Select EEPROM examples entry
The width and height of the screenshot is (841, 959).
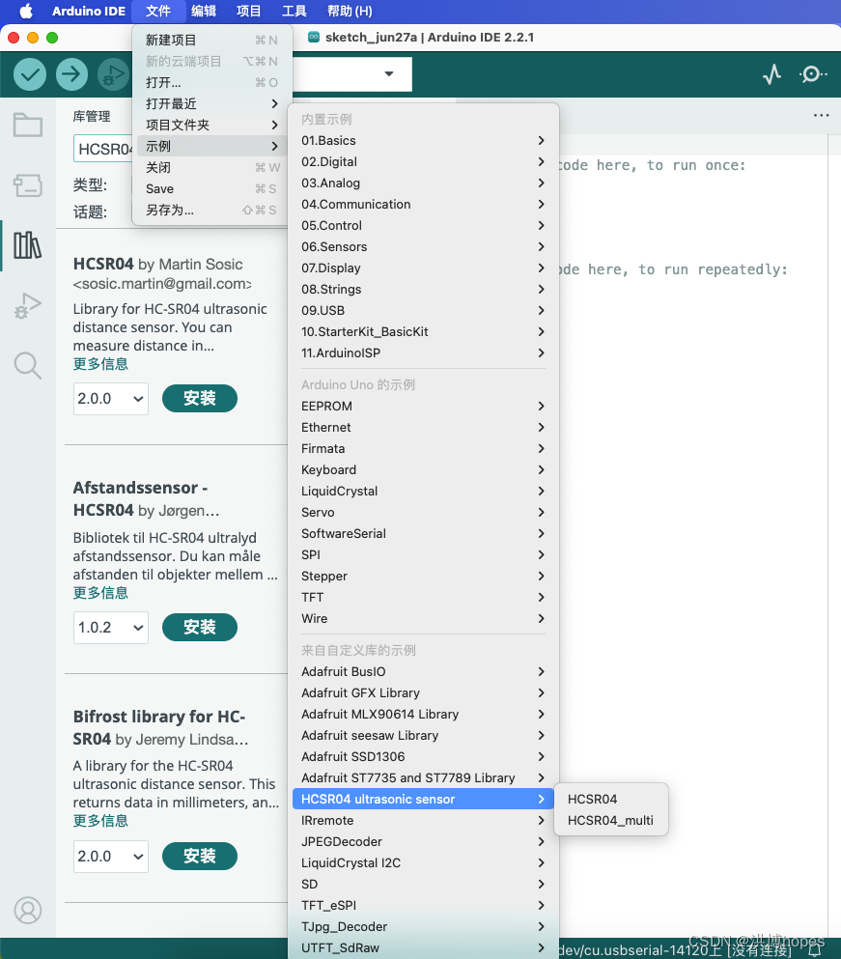point(423,407)
